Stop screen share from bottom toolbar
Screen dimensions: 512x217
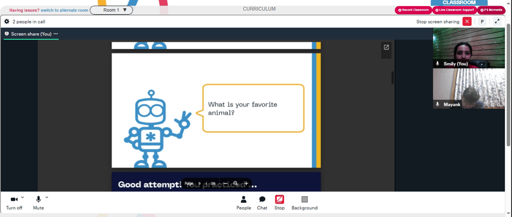[279, 203]
